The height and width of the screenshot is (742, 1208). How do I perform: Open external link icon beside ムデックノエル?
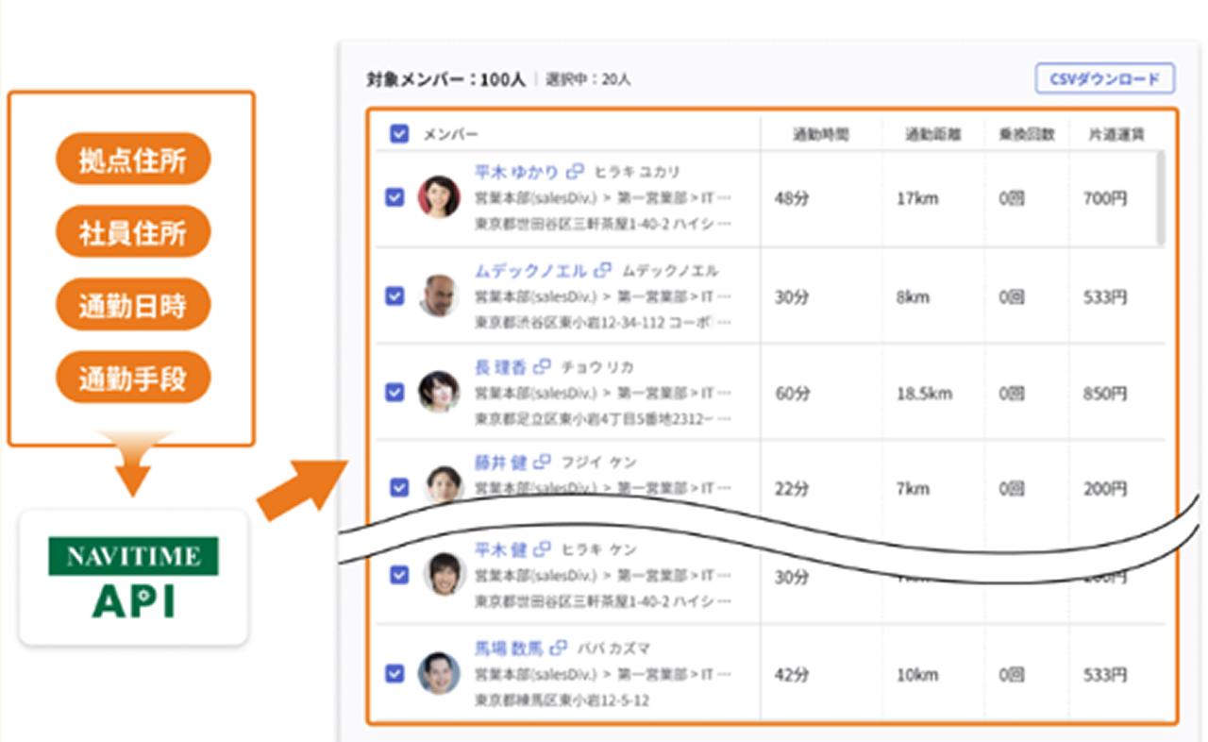pyautogui.click(x=602, y=270)
